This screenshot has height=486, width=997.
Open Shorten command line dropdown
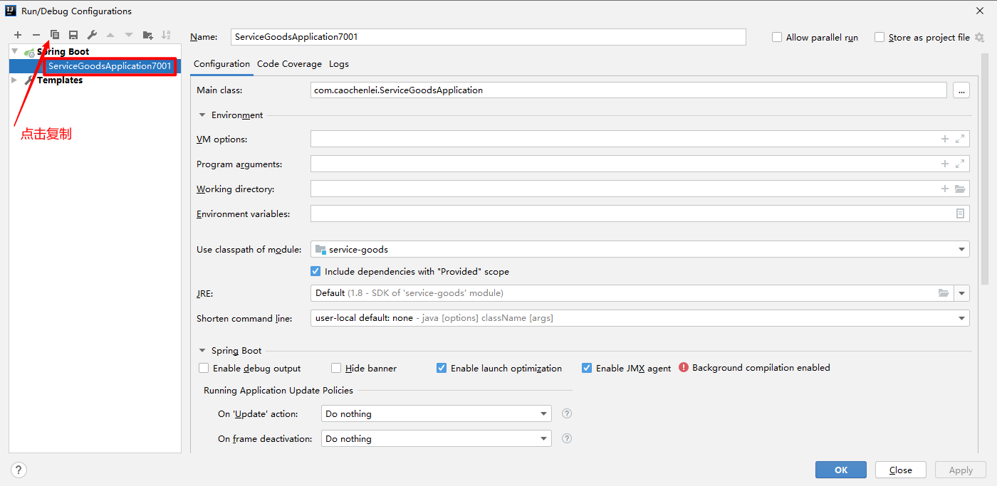[962, 318]
